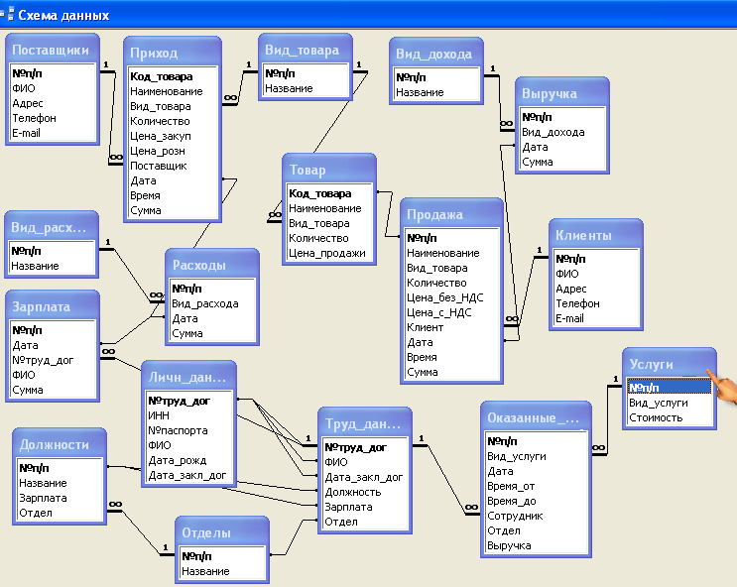The height and width of the screenshot is (587, 737).
Task: Select the Клиенты table title bar
Action: coord(595,235)
